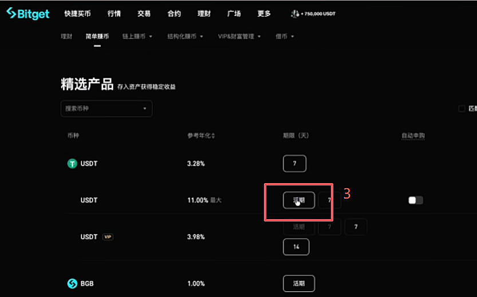Viewport: 477px width, 297px height.
Task: Expand the VIP&财富管理 submenu
Action: point(239,37)
